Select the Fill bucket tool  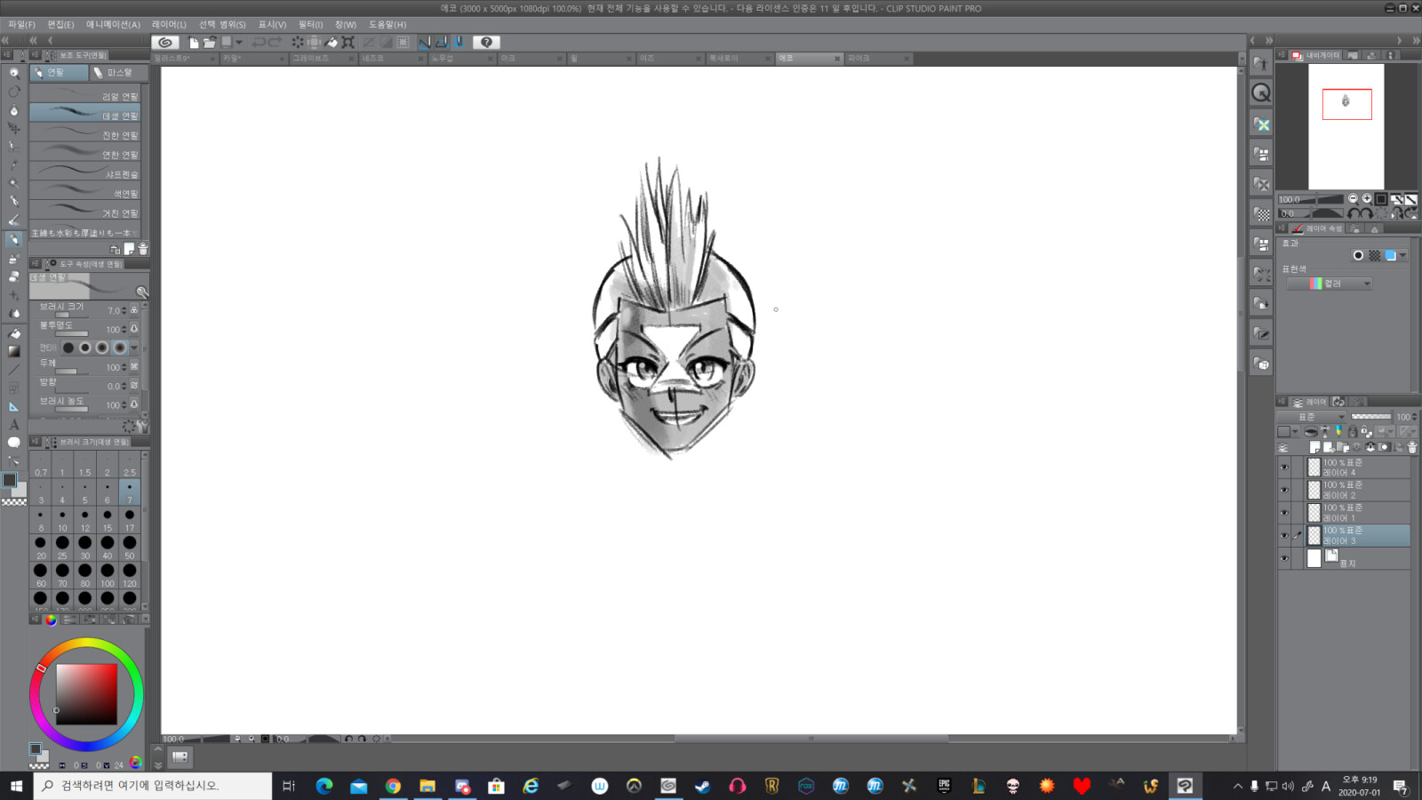tap(13, 333)
